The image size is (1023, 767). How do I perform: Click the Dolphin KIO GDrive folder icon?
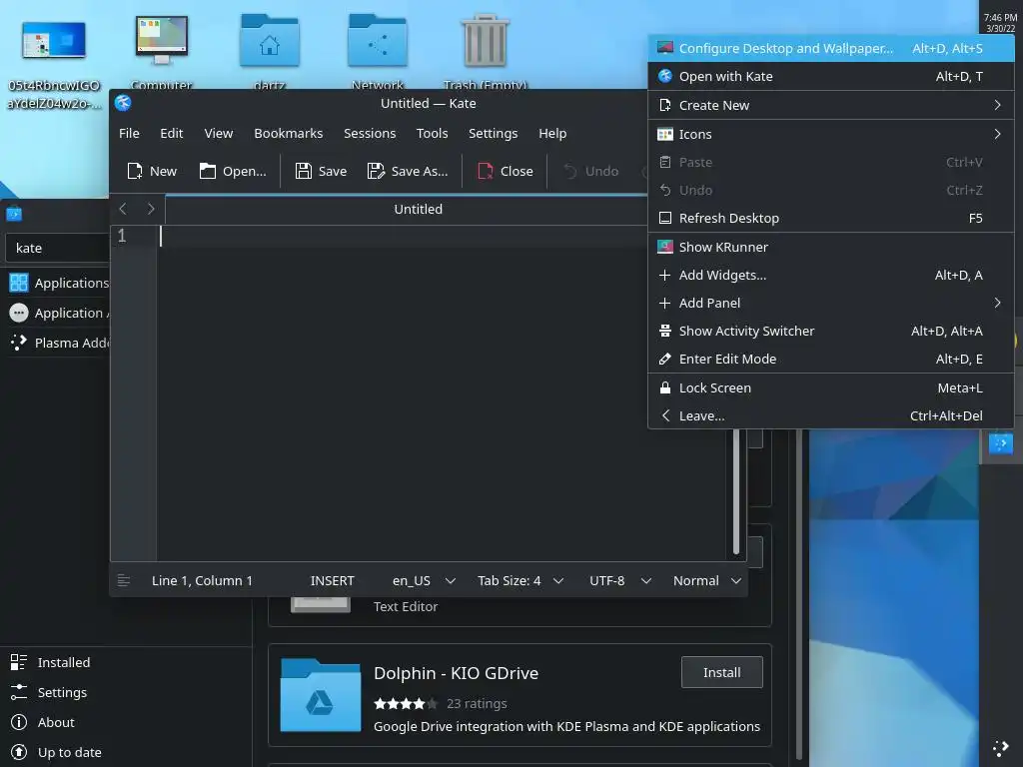320,695
